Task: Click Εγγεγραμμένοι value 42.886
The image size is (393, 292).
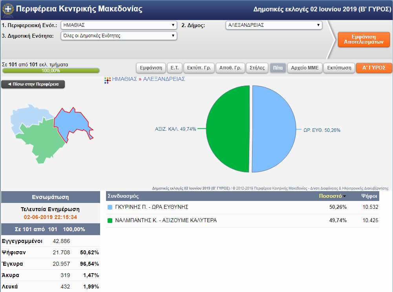Action: pos(61,241)
